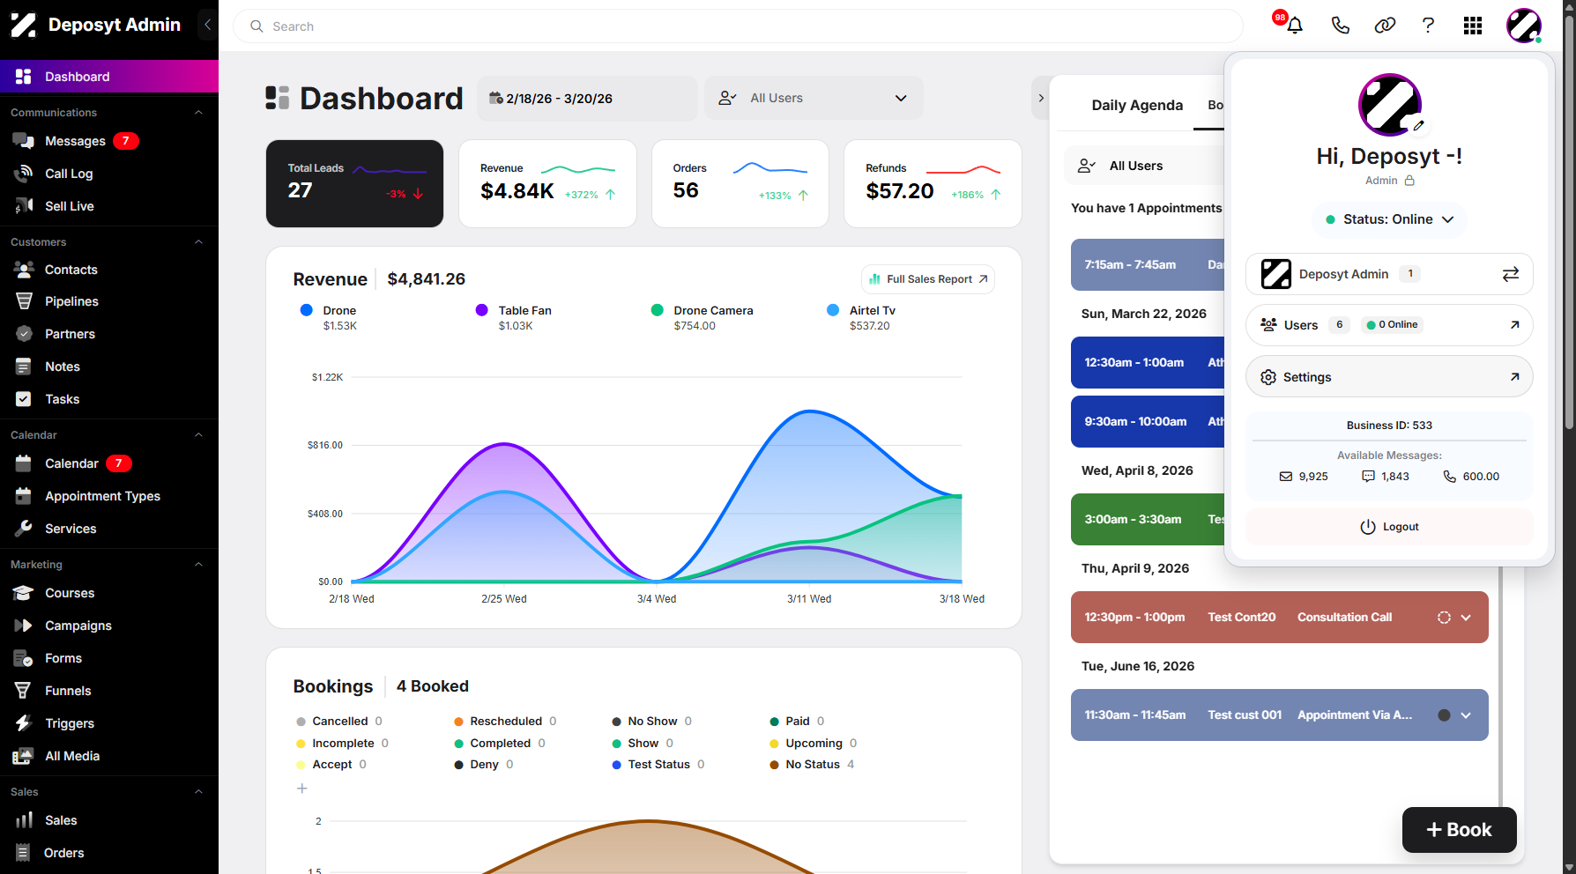Open Settings arrow icon in profile panel
This screenshot has height=874, width=1576.
[x=1514, y=377]
